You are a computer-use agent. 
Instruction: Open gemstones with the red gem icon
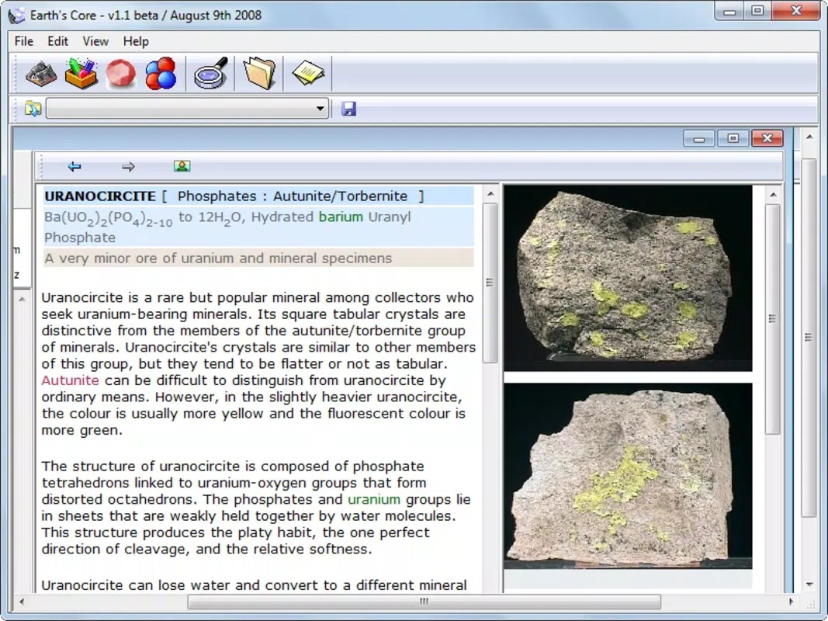click(120, 74)
